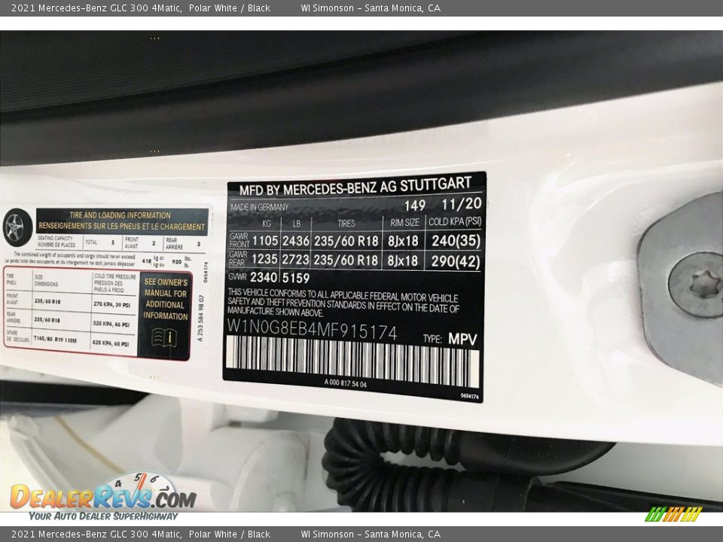This screenshot has height=542, width=723.
Task: Click "SEATING CAPACITY NOMBRE DE PLACES" label
Action: pyautogui.click(x=56, y=242)
